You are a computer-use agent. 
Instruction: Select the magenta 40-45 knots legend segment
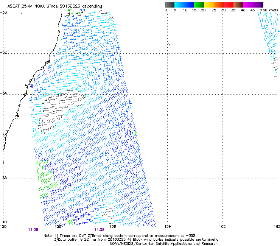248,5
